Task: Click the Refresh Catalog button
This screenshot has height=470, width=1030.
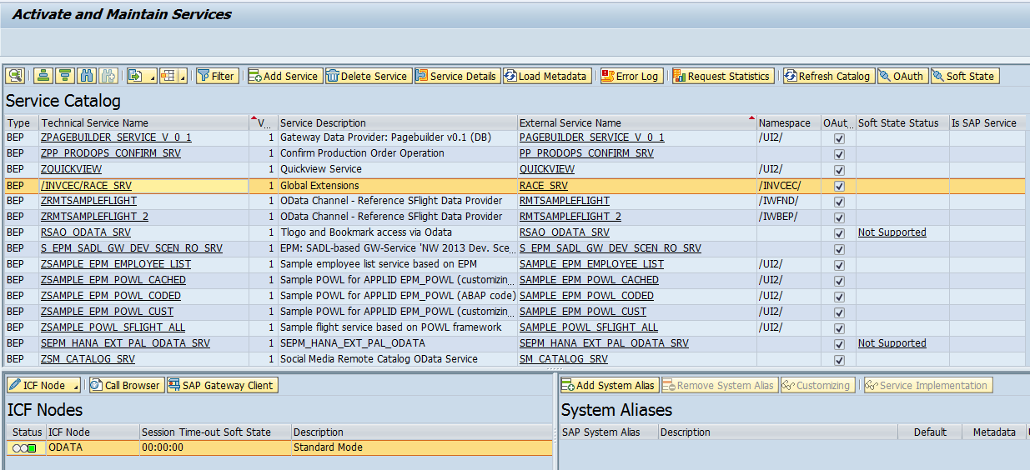Action: (x=827, y=76)
